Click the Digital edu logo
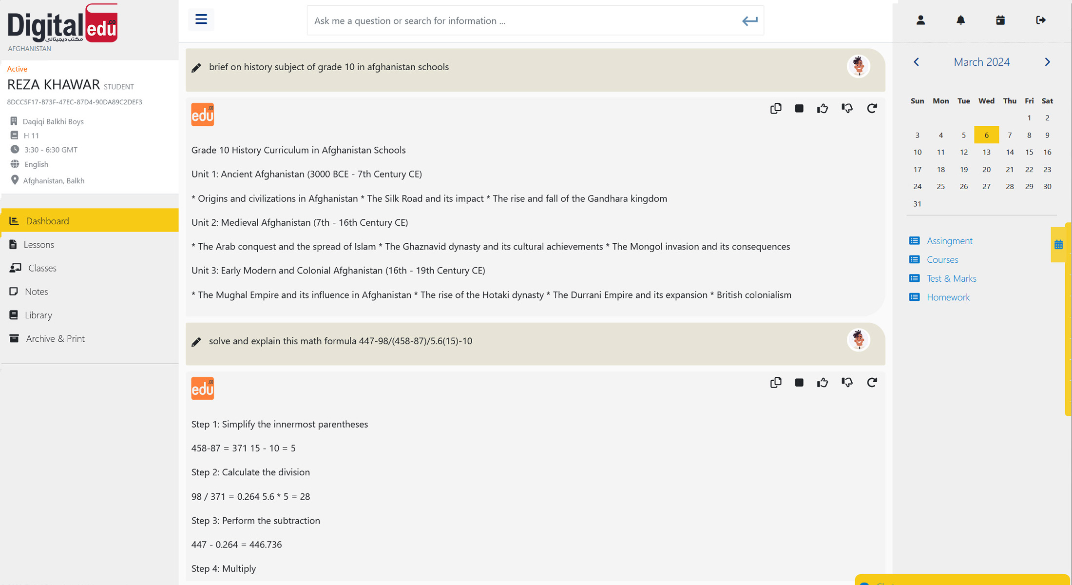The image size is (1072, 585). click(x=62, y=23)
